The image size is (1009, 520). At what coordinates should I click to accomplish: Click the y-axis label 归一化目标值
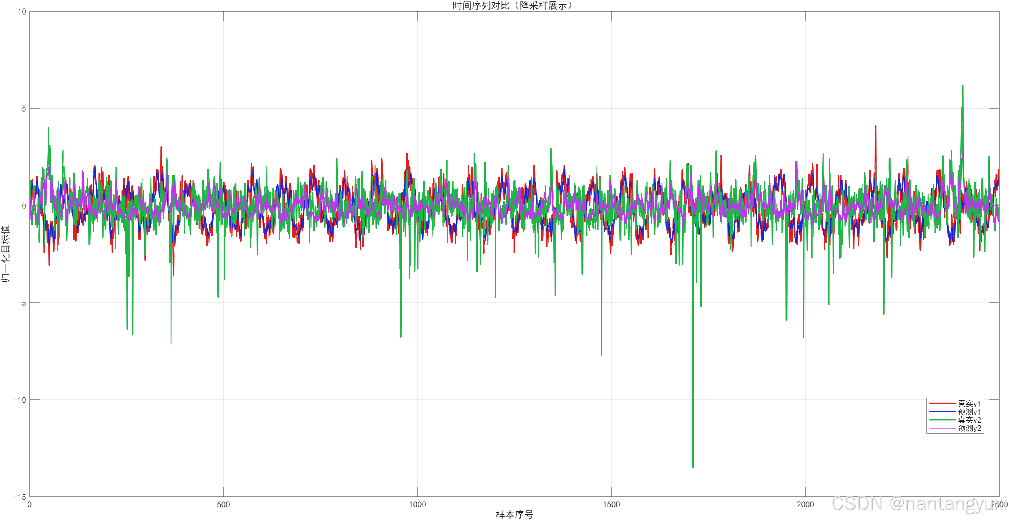[x=5, y=254]
